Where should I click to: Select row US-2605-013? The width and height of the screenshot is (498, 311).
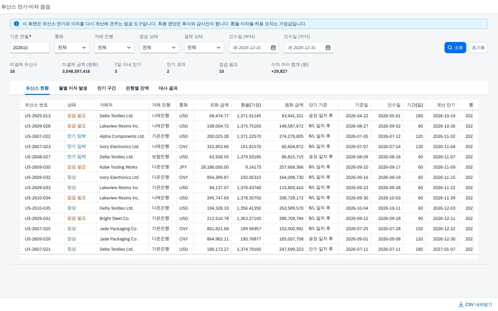[247, 116]
